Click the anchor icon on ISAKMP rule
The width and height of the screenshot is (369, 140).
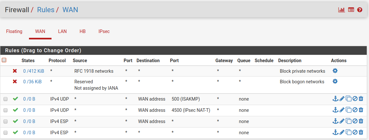tap(335, 99)
